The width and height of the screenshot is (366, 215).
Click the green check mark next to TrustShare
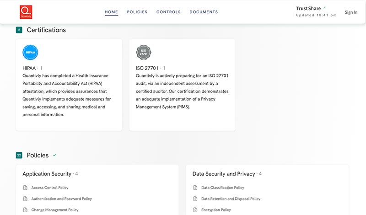(x=324, y=7)
